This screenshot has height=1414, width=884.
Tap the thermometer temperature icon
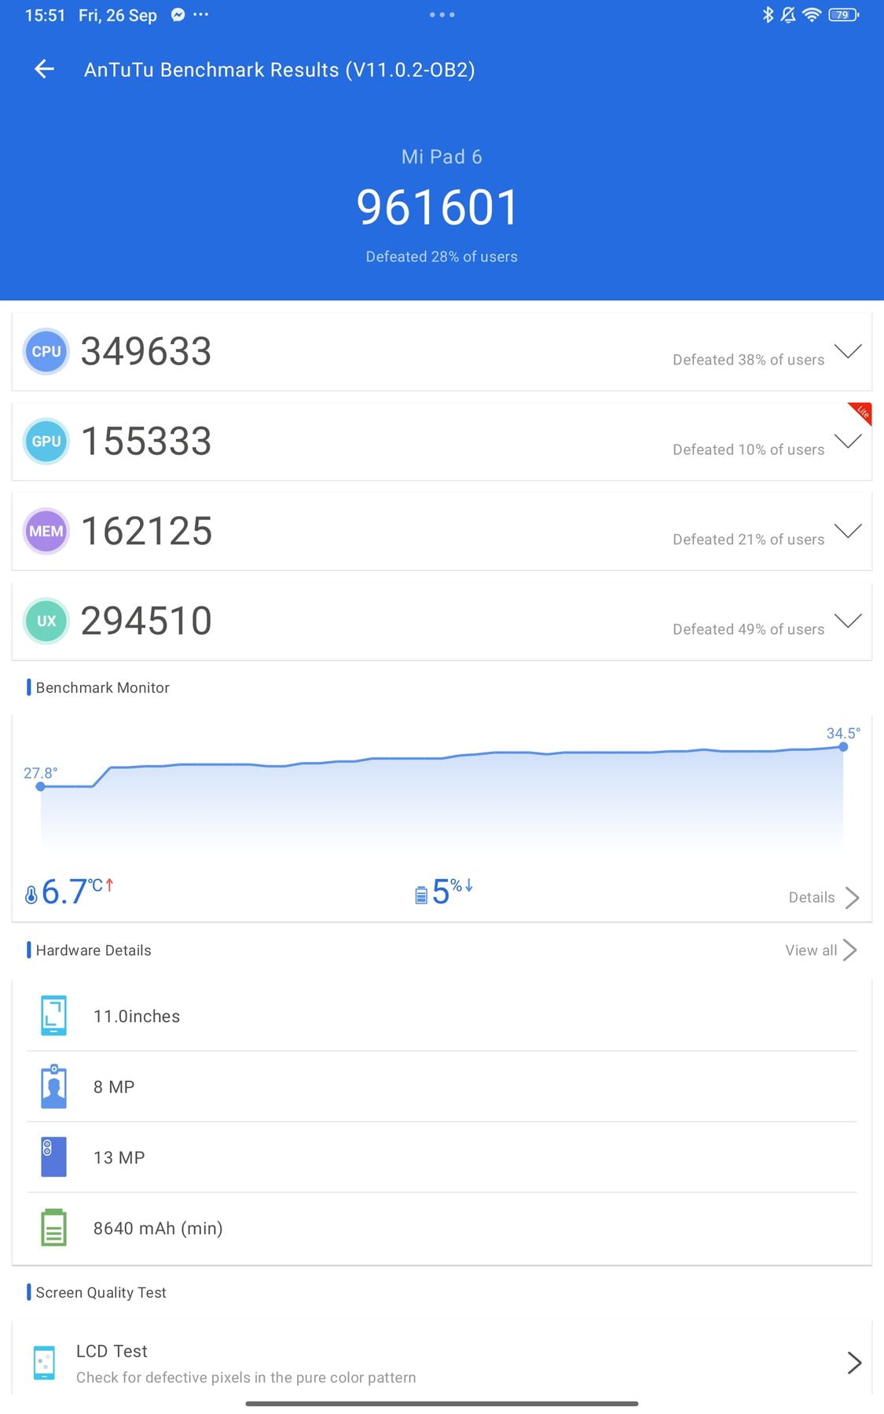pyautogui.click(x=31, y=895)
